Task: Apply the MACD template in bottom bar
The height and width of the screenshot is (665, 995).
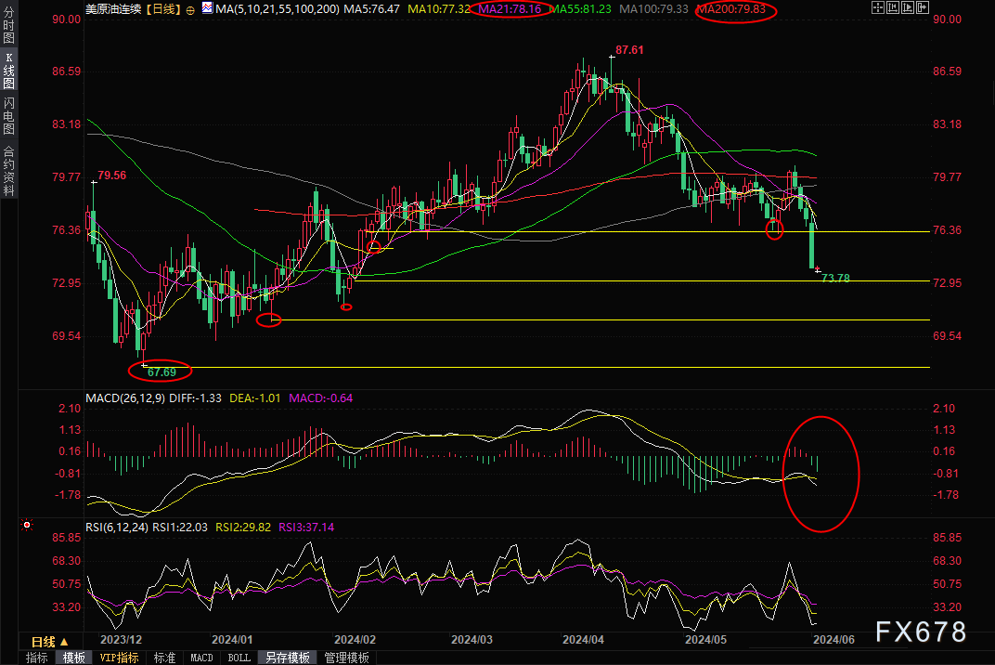Action: point(201,658)
